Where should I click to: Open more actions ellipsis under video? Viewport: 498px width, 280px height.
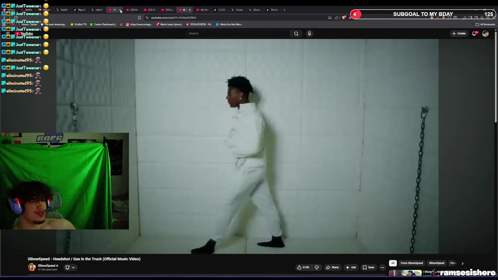(x=382, y=268)
